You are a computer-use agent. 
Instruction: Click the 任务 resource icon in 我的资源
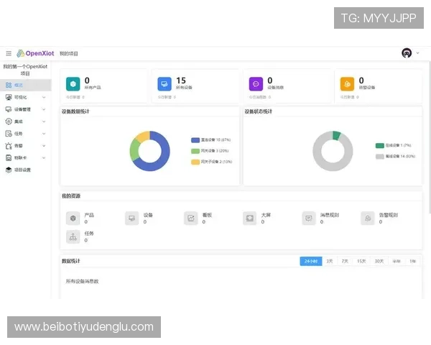[73, 236]
